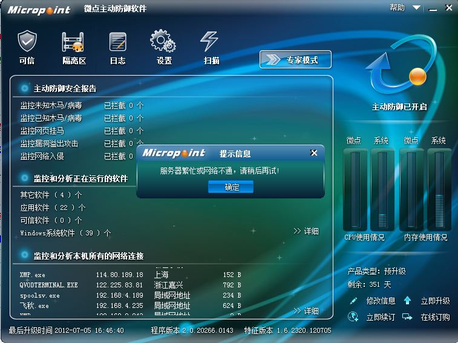Switch to 专家模式 expert mode

(295, 60)
